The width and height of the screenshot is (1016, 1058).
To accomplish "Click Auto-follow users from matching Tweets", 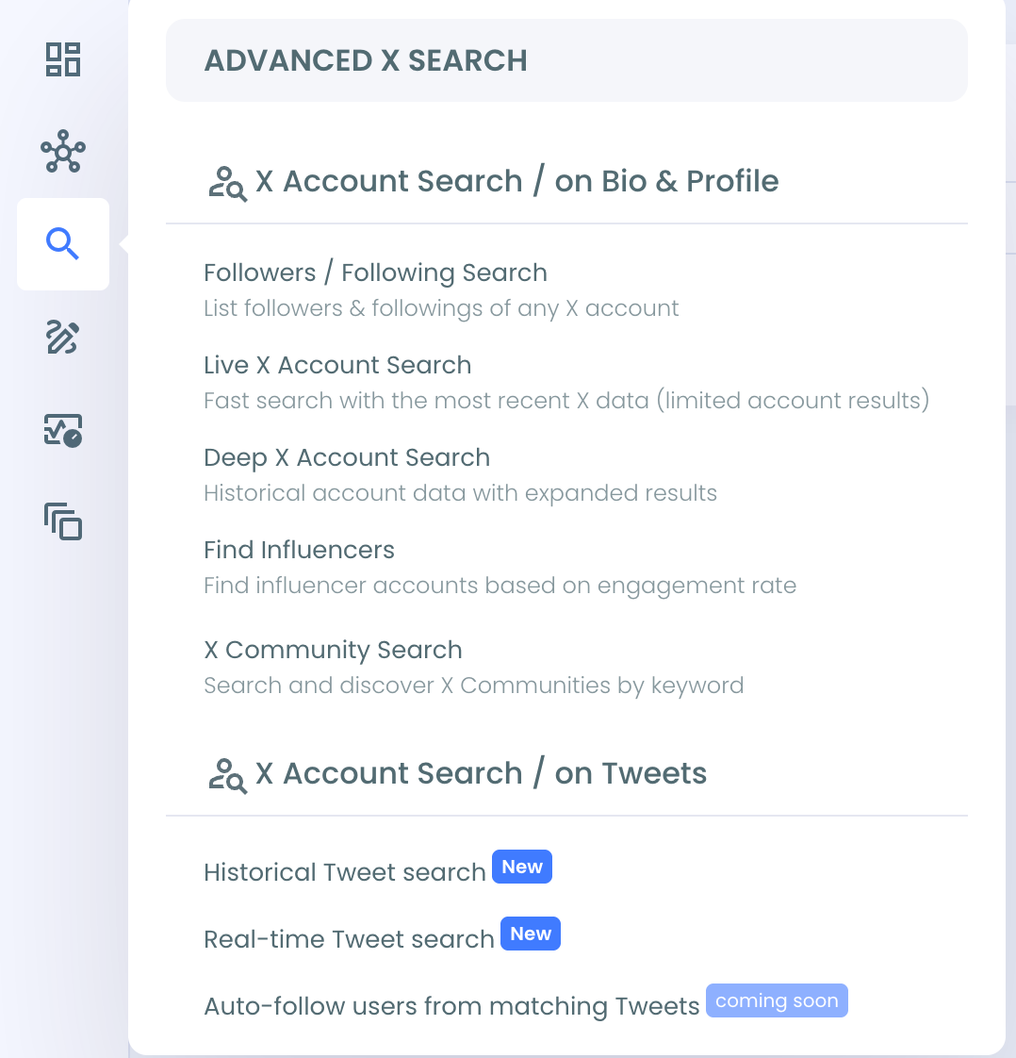I will [451, 1005].
